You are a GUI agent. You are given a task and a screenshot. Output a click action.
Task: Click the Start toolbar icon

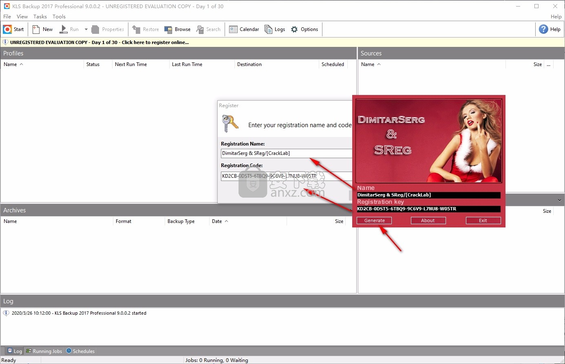(13, 29)
